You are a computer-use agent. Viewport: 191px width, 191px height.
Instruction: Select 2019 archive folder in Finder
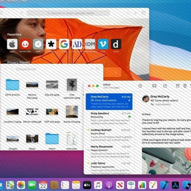tap(13, 85)
